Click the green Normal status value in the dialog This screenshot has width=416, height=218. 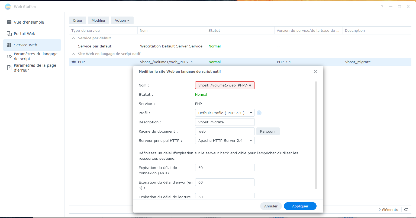pos(201,94)
